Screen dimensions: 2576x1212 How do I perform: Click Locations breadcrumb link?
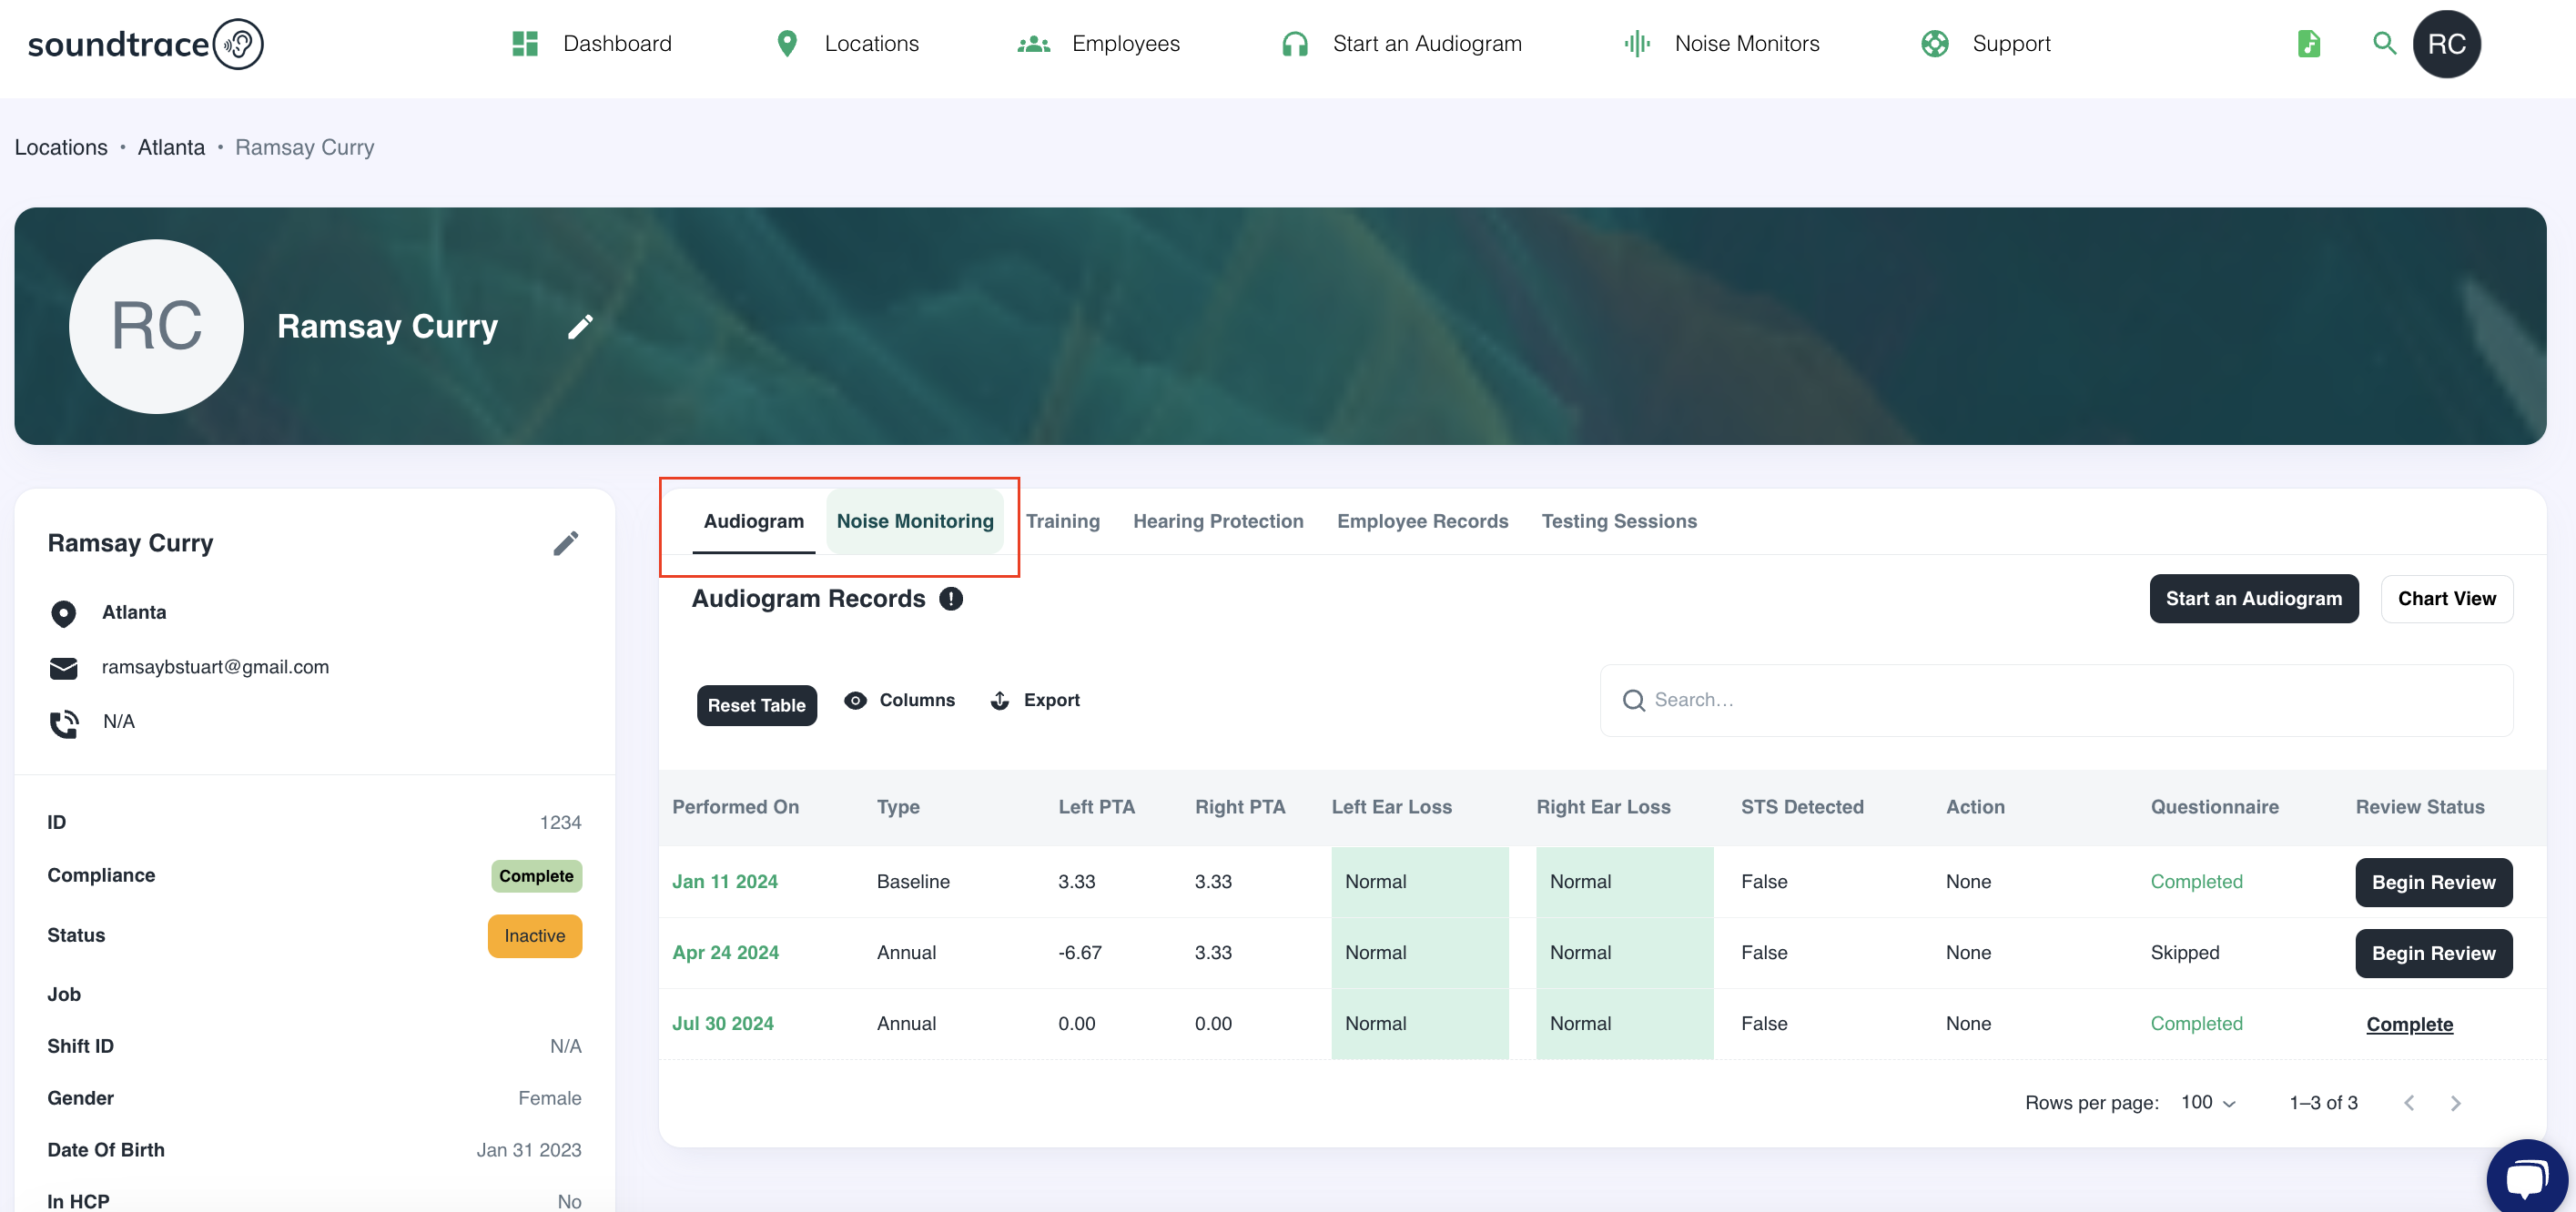tap(61, 147)
